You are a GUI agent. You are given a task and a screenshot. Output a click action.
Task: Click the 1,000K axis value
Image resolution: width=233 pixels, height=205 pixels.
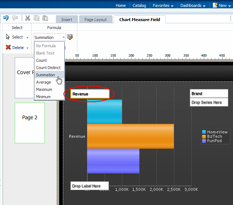click(x=122, y=189)
